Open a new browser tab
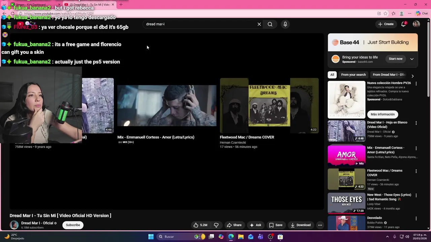The height and width of the screenshot is (242, 431). pos(121,5)
